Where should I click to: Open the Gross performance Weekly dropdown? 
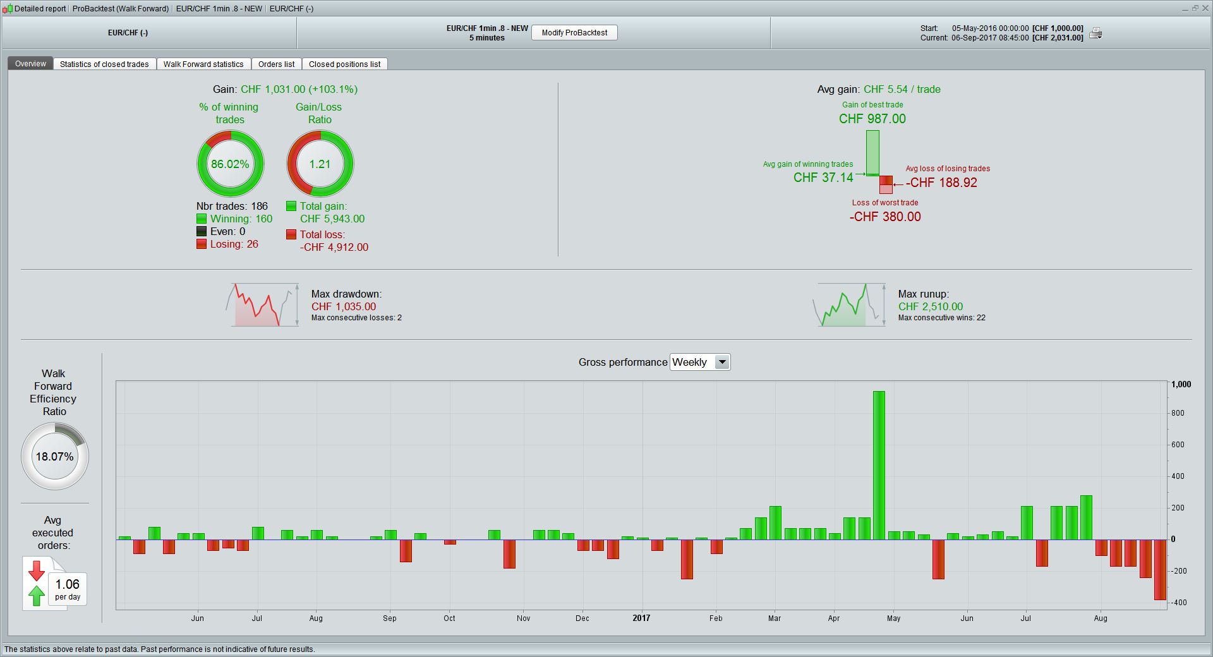(700, 362)
